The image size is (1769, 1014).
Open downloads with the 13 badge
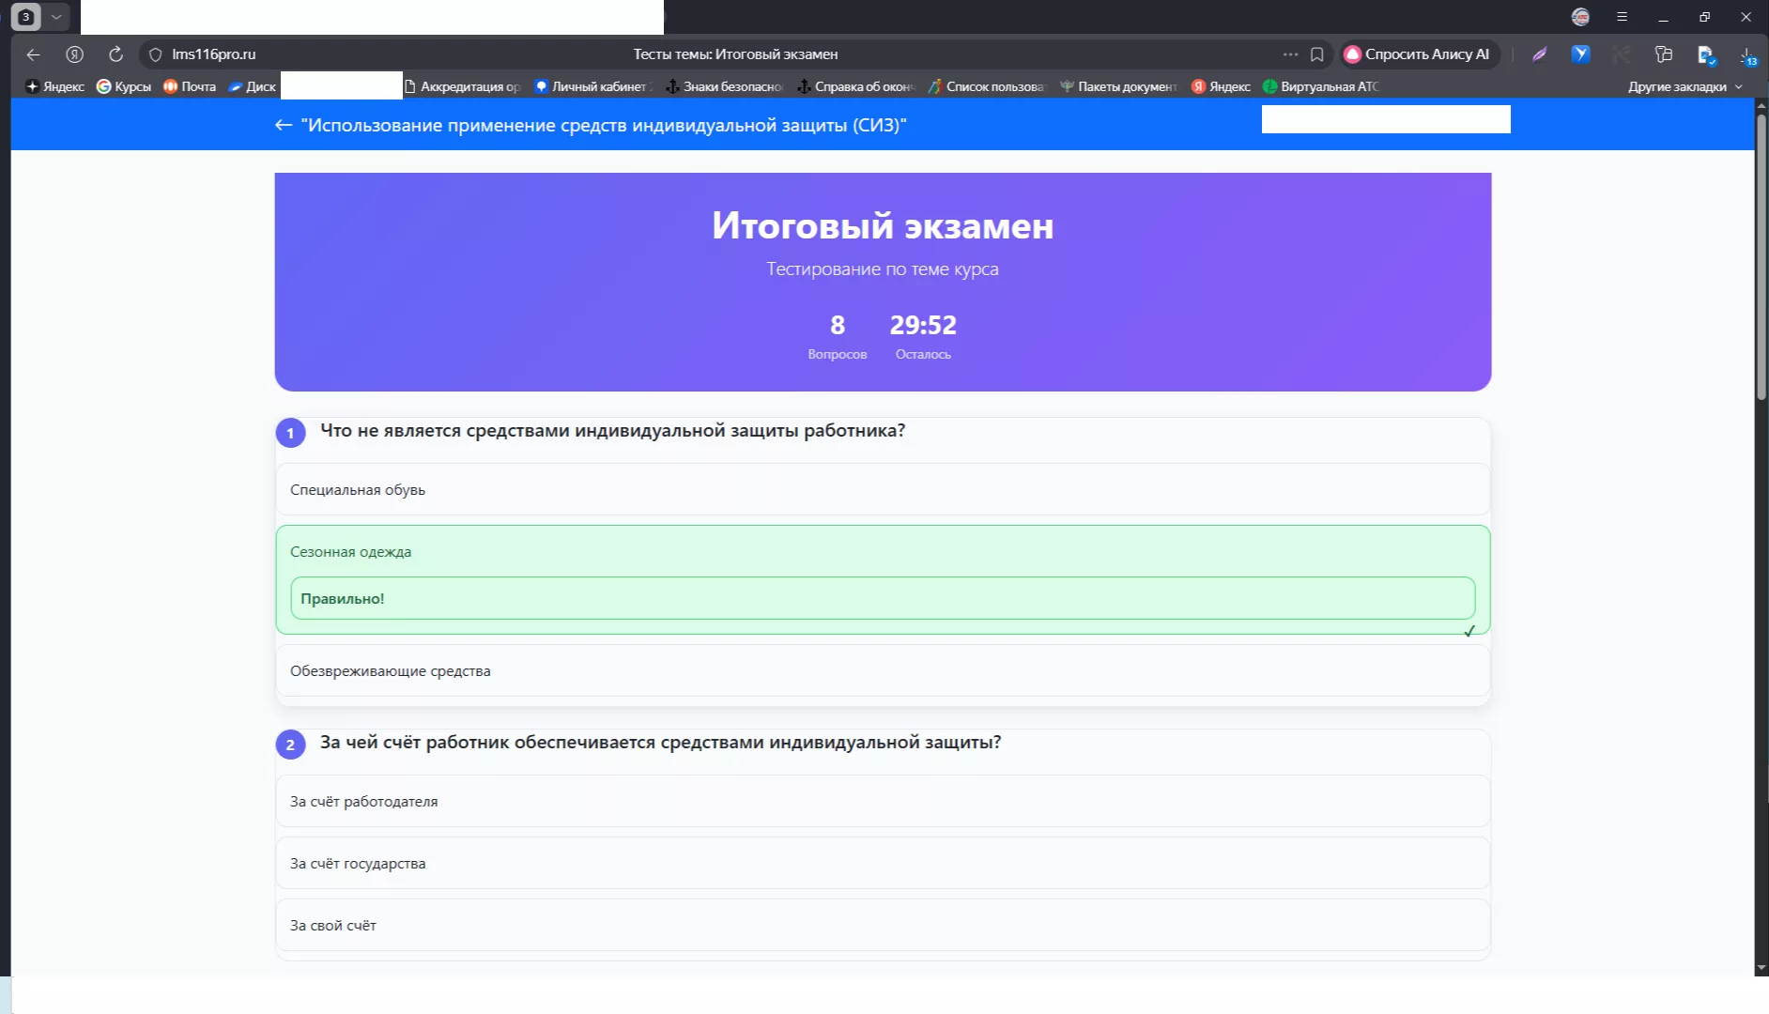(x=1747, y=56)
